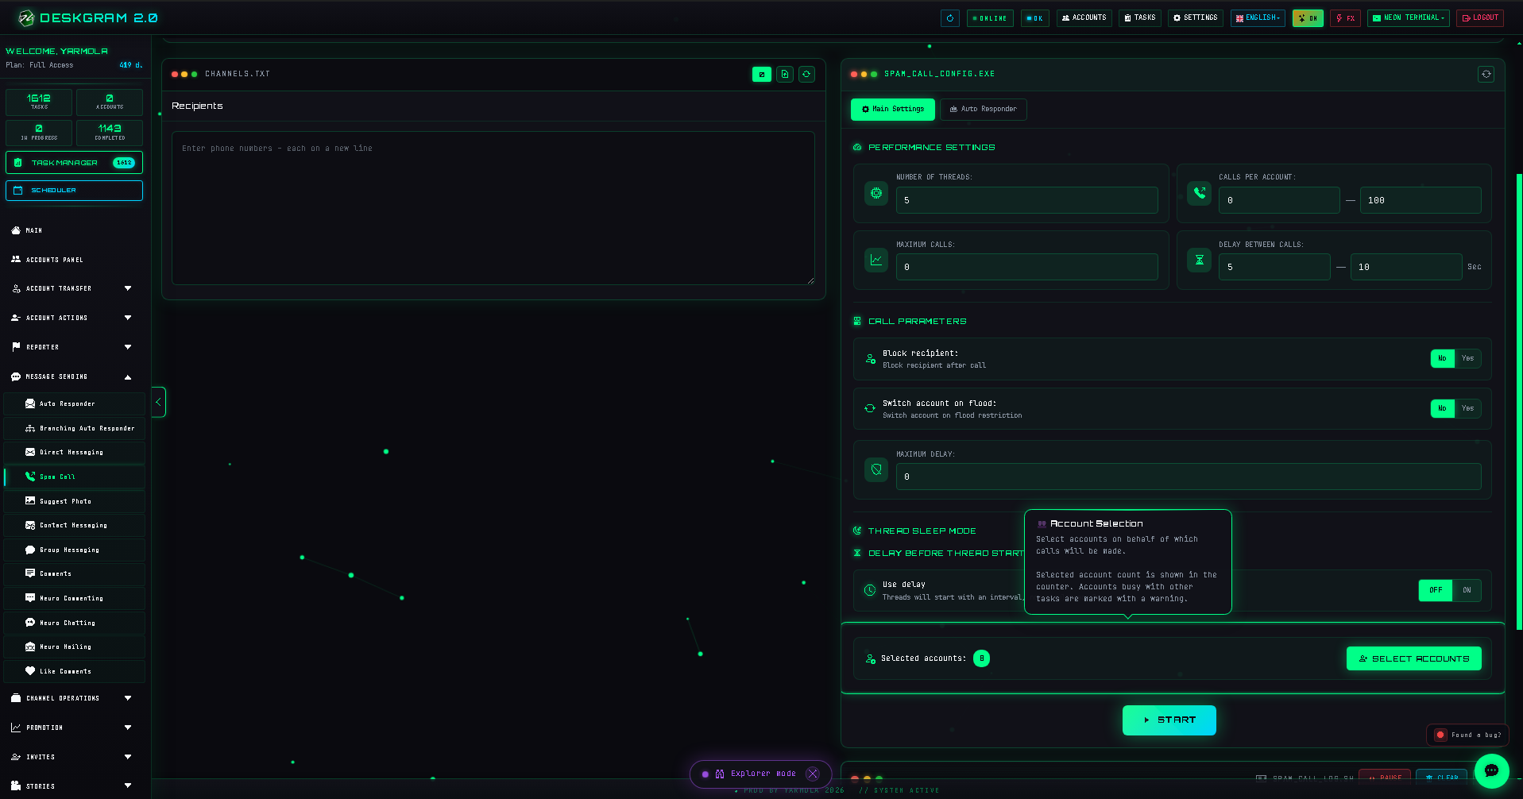Open Contact Messaging

coord(75,525)
